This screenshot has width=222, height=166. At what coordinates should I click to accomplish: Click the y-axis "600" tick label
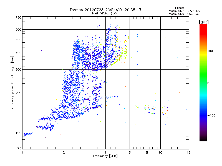point(18,30)
